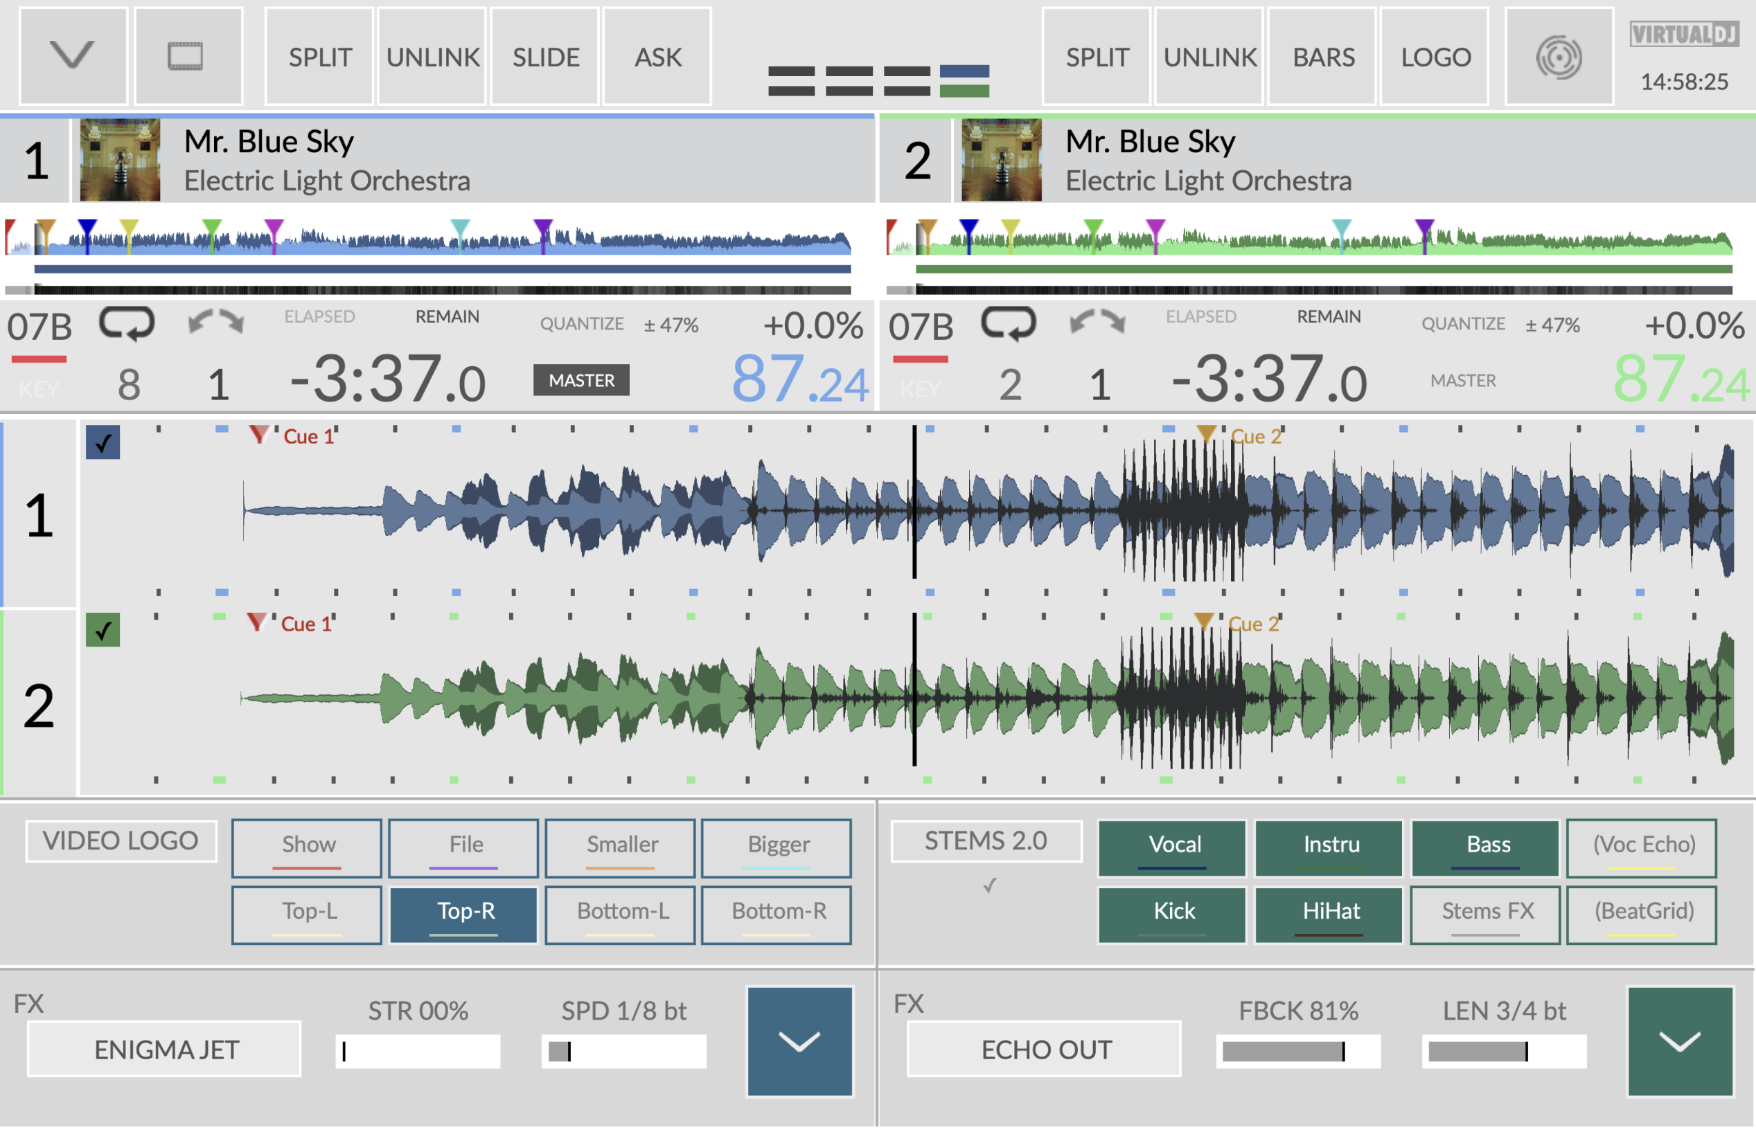Toggle the Bass stem pad
The image size is (1756, 1134).
coord(1486,848)
